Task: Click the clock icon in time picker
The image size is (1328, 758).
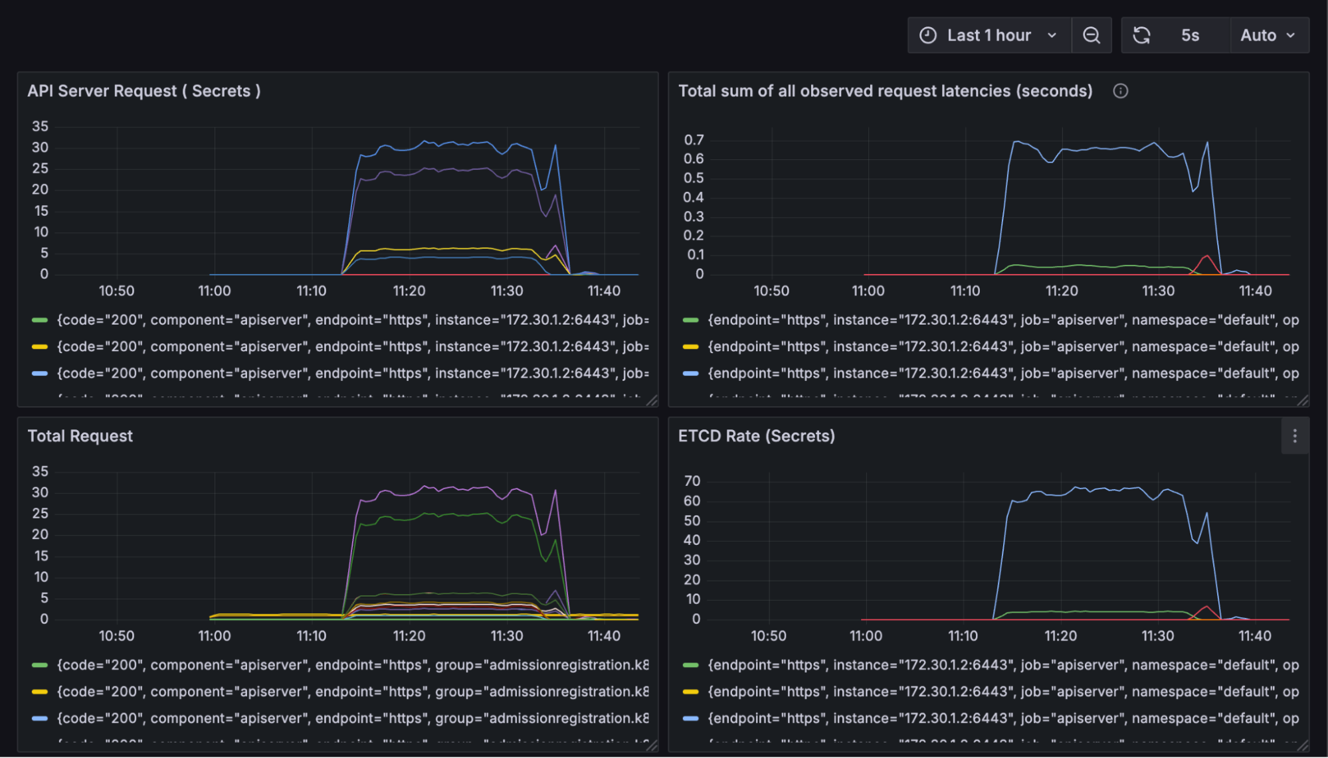Action: [x=927, y=35]
